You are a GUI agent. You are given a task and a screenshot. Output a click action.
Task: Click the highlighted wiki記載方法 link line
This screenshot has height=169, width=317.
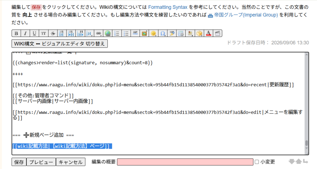62,146
